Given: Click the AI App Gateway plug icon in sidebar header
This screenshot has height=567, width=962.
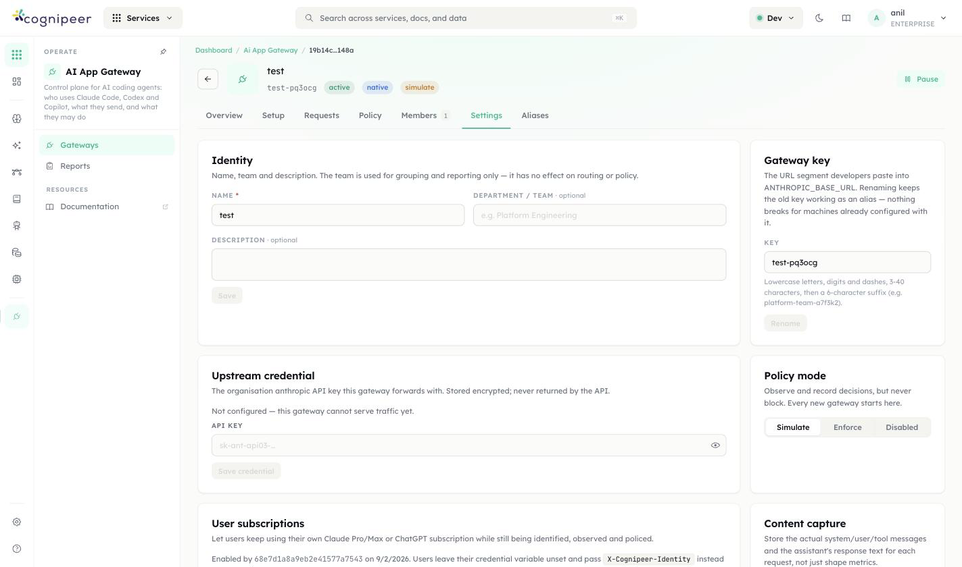Looking at the screenshot, I should [x=52, y=72].
